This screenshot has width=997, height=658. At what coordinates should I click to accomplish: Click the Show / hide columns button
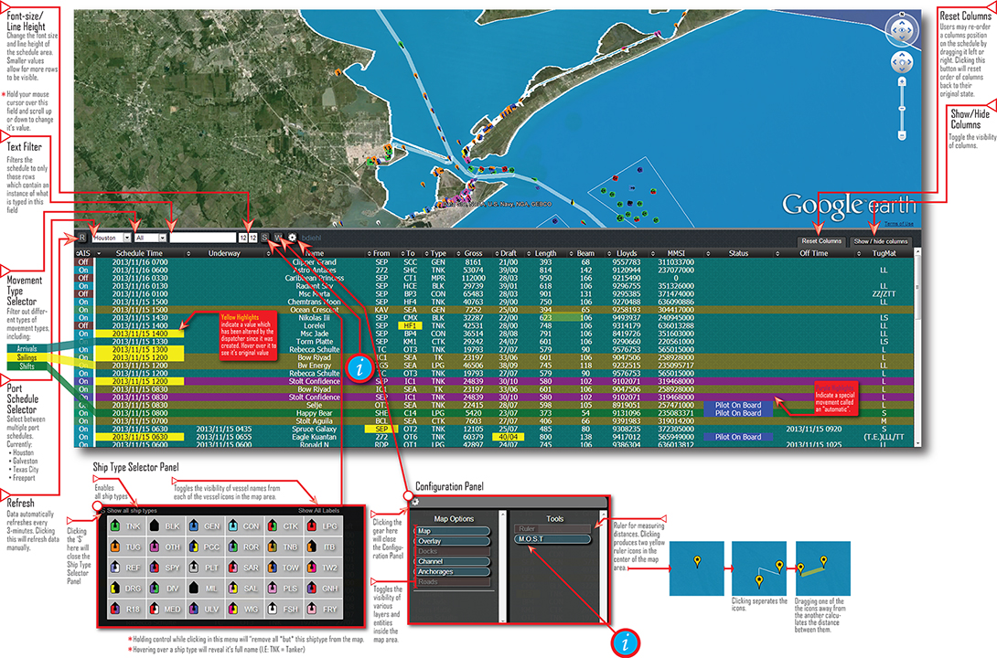click(880, 241)
